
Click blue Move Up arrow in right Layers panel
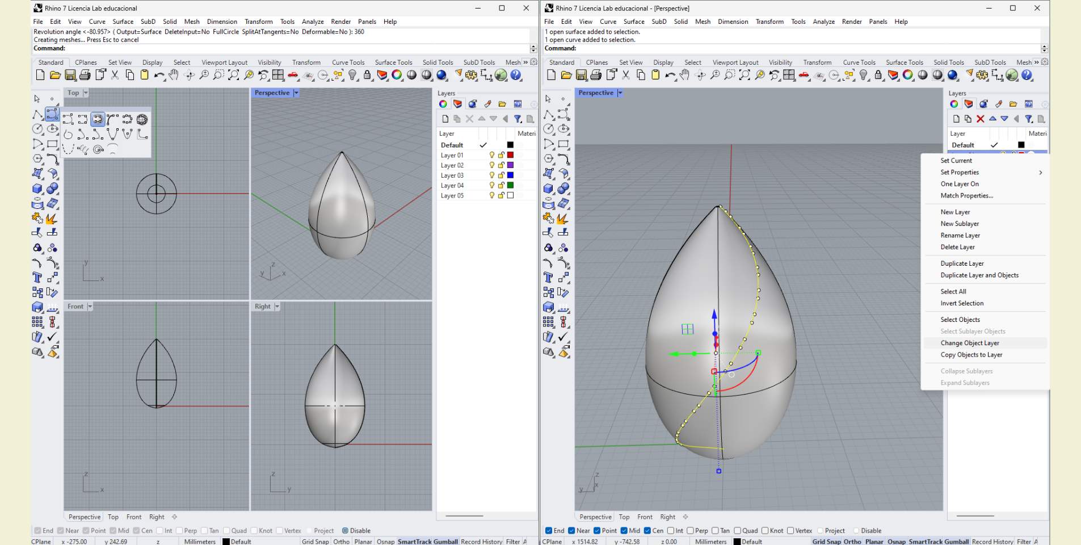click(992, 119)
